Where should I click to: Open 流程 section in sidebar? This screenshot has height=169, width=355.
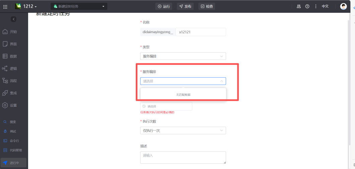(x=10, y=81)
